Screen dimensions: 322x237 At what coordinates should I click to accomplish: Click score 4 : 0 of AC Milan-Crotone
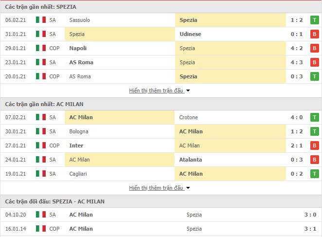[x=297, y=117]
